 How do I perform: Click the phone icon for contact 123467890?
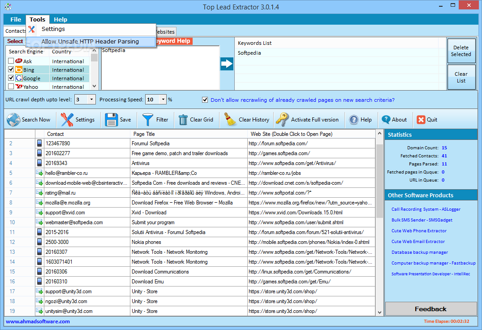(x=39, y=143)
